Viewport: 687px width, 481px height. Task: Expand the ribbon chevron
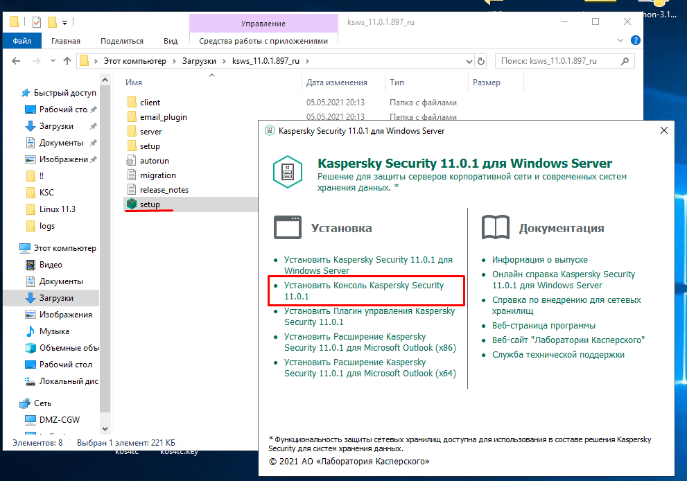point(620,40)
